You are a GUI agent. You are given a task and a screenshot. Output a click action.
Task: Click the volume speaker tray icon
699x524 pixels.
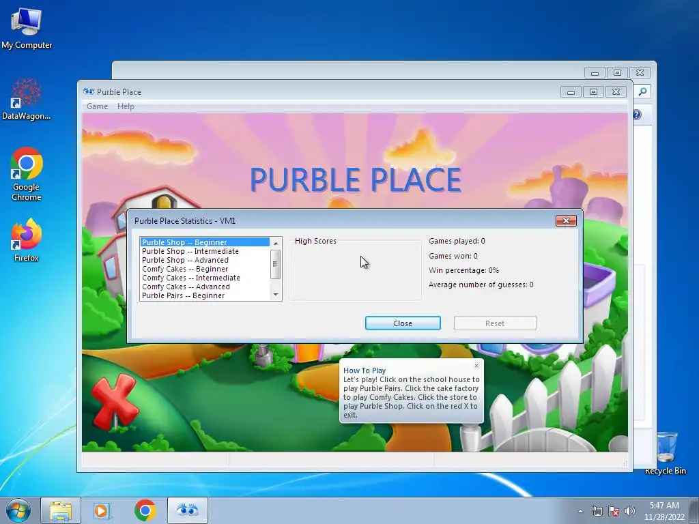[629, 511]
